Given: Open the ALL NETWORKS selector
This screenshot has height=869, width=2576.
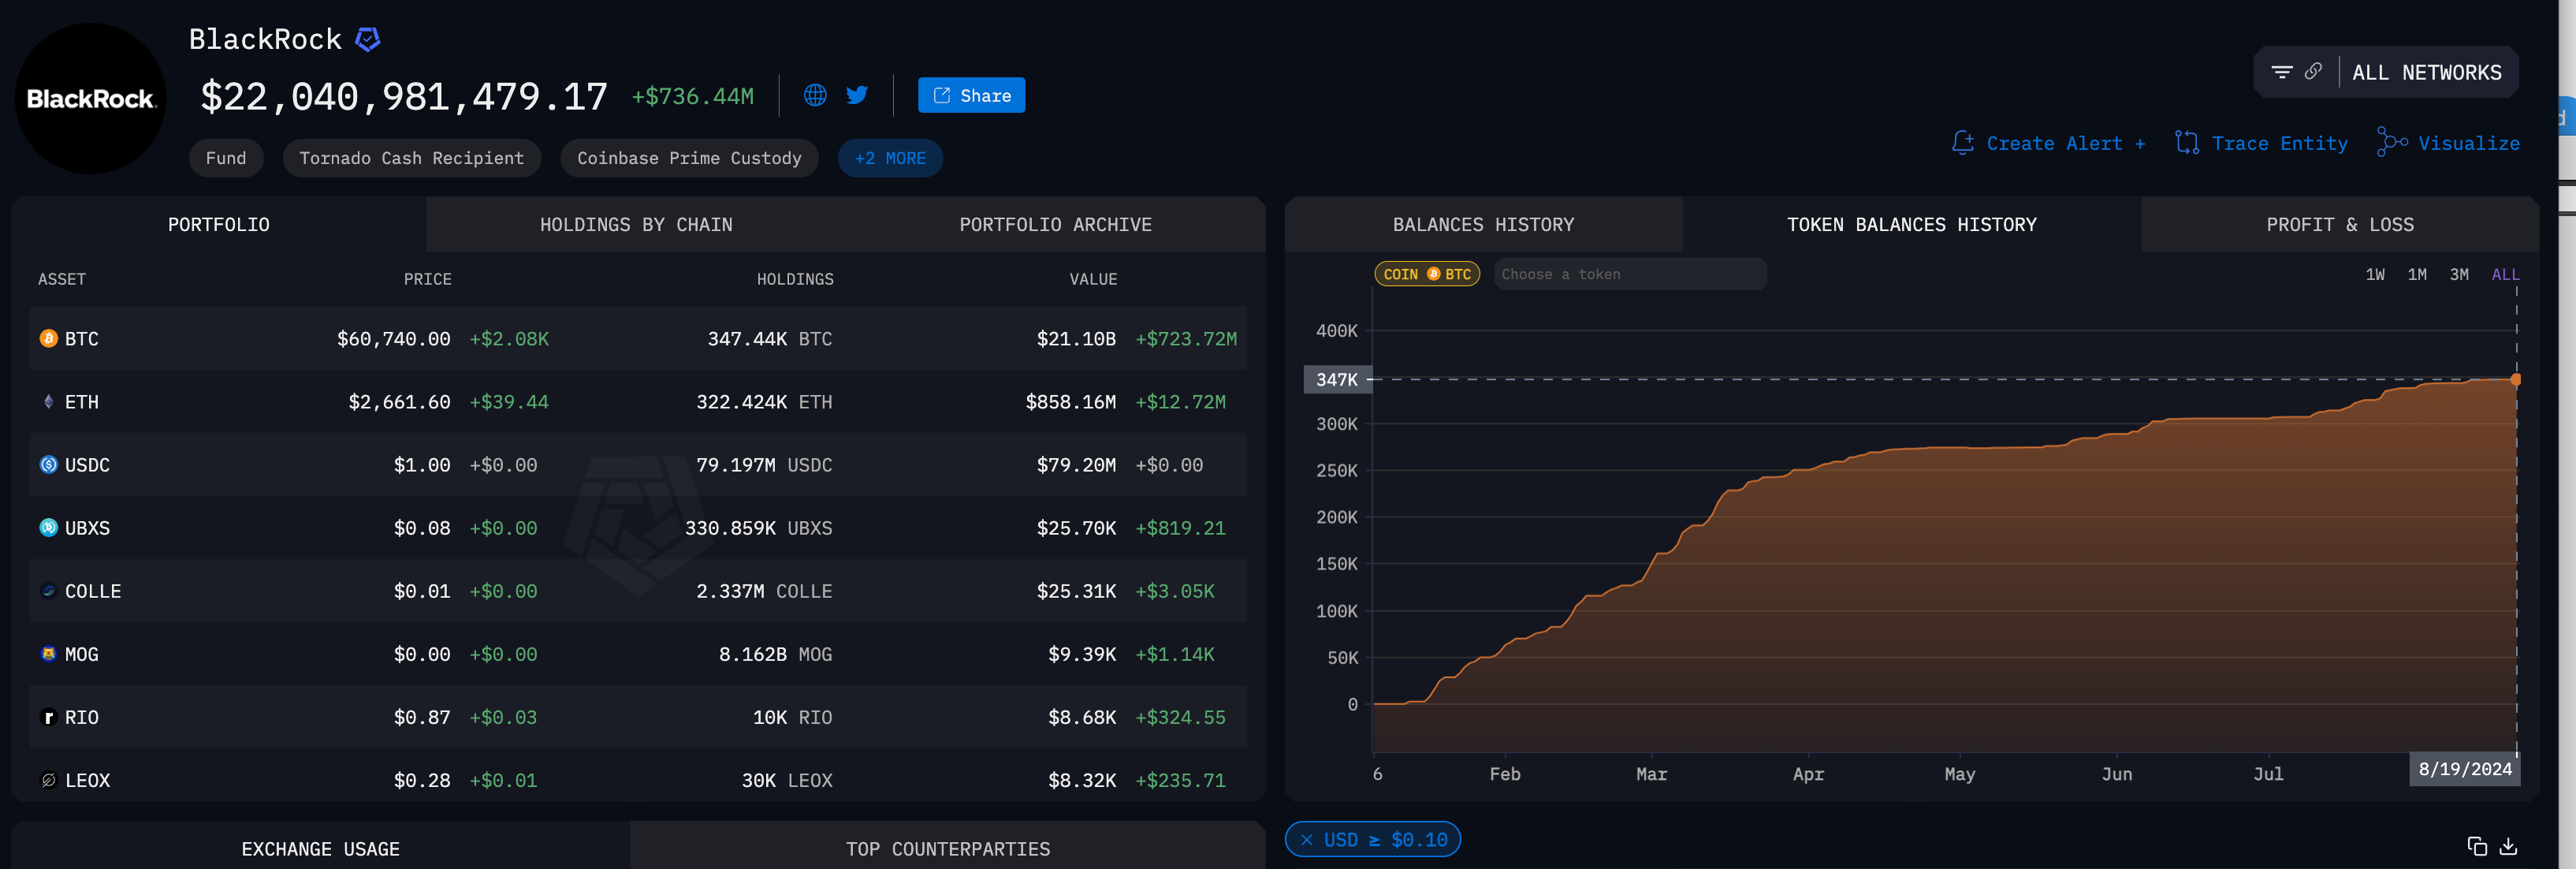Looking at the screenshot, I should 2426,72.
